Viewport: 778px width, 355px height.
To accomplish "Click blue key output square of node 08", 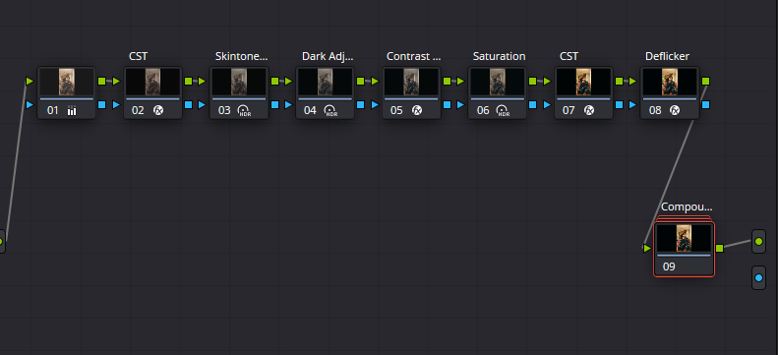I will tap(705, 104).
